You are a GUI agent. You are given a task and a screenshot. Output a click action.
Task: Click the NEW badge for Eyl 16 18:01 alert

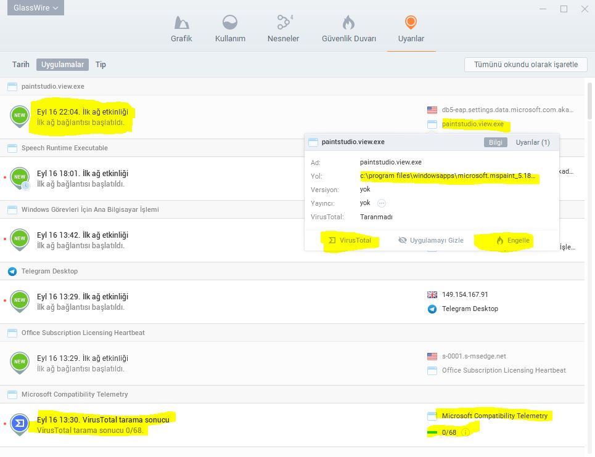click(x=20, y=177)
